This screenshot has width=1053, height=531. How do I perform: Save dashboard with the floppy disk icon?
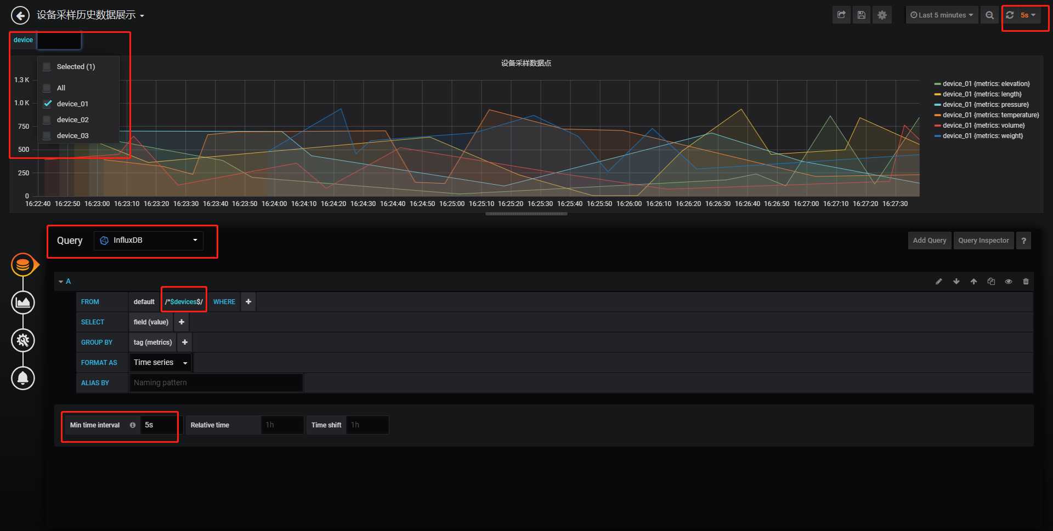coord(862,15)
